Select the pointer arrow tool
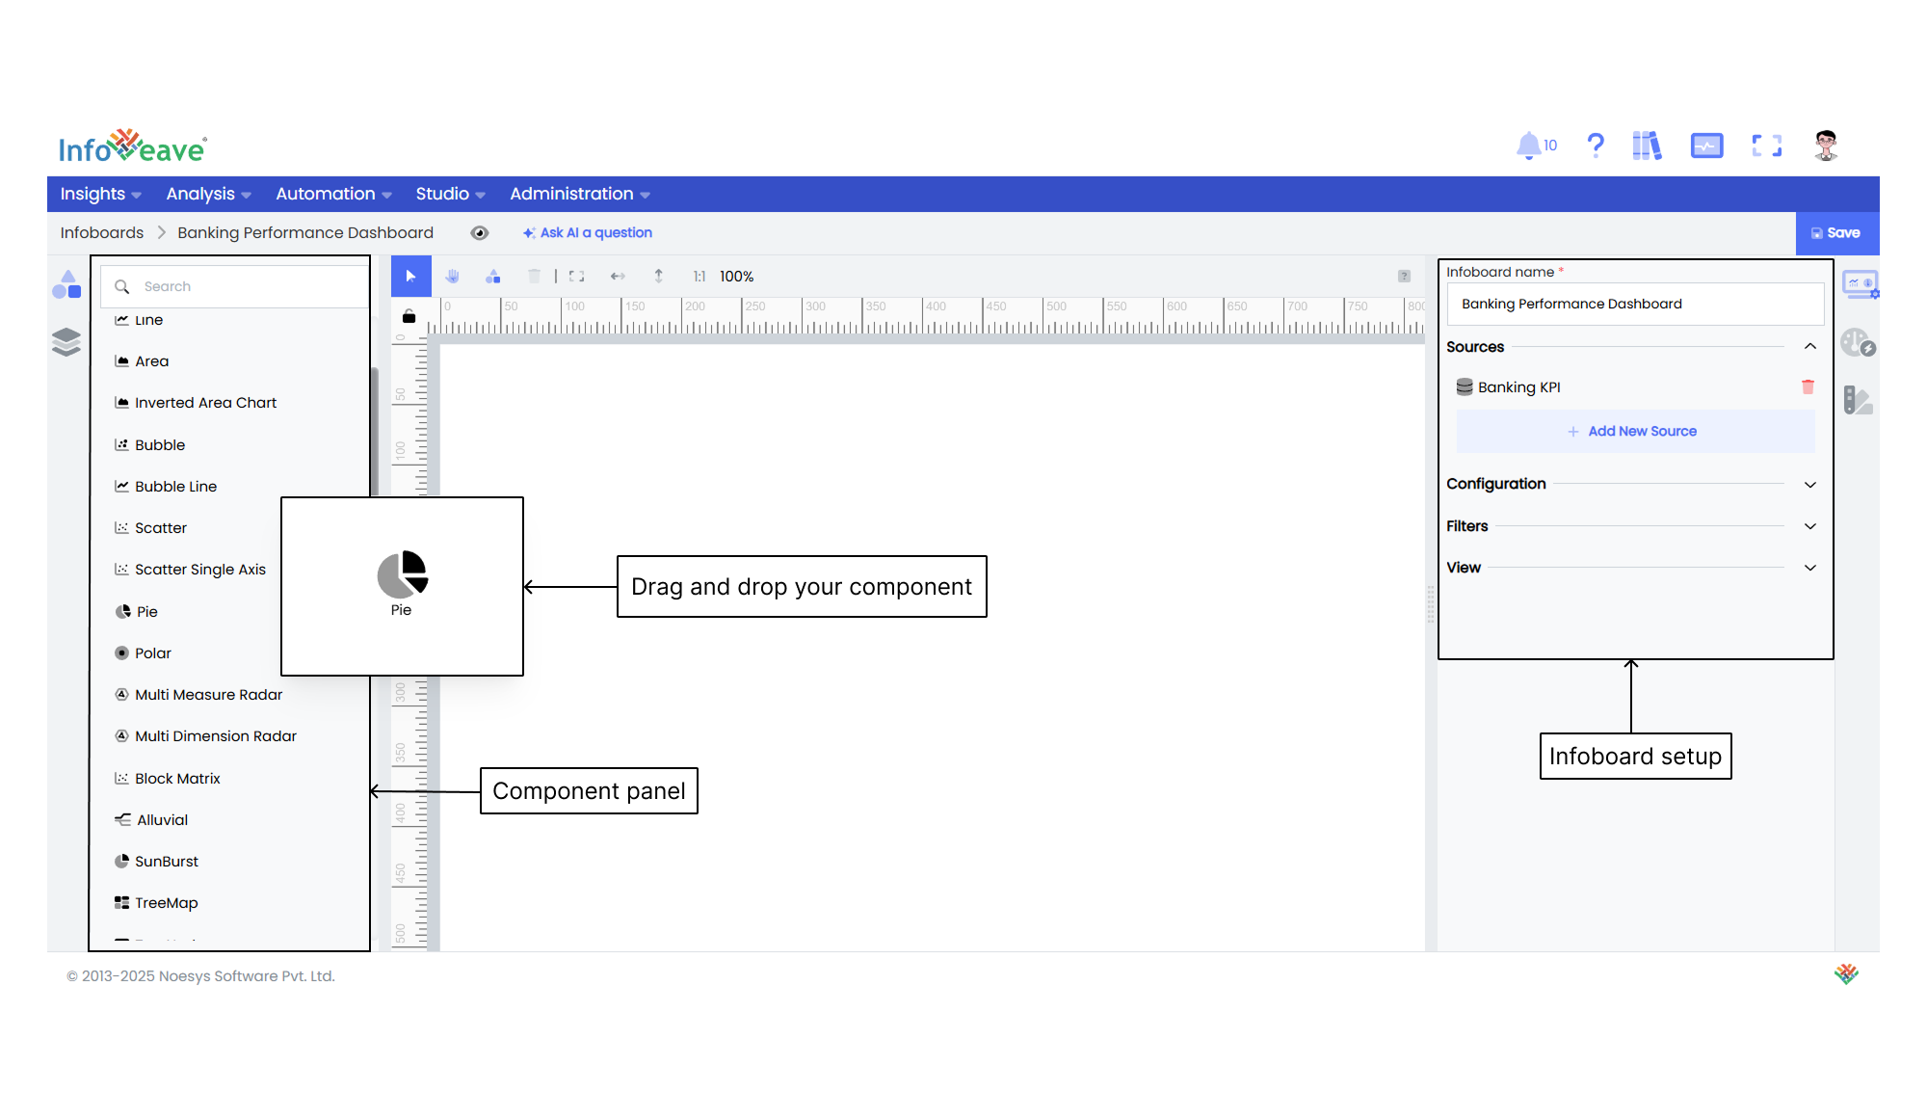Viewport: 1927px width, 1118px height. click(411, 277)
